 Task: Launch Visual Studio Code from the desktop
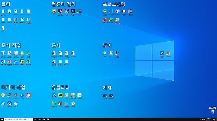(x=111, y=11)
